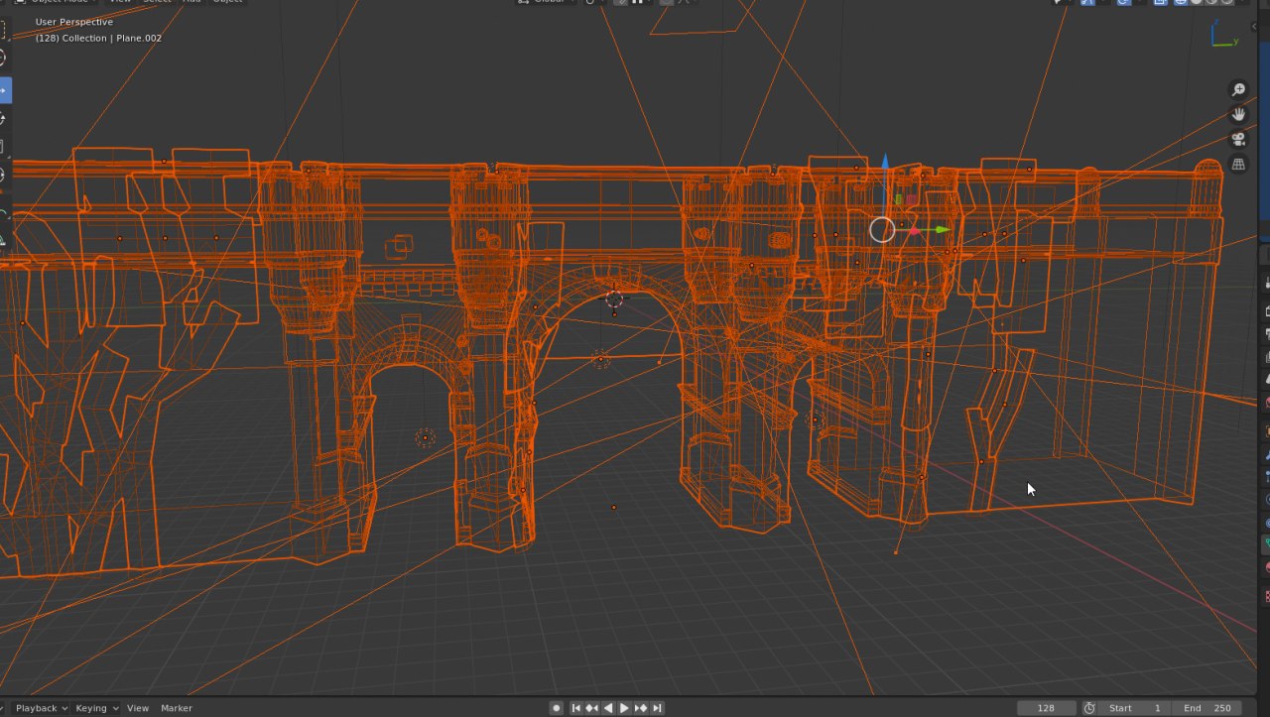Select the active blue Move tool

coord(4,90)
